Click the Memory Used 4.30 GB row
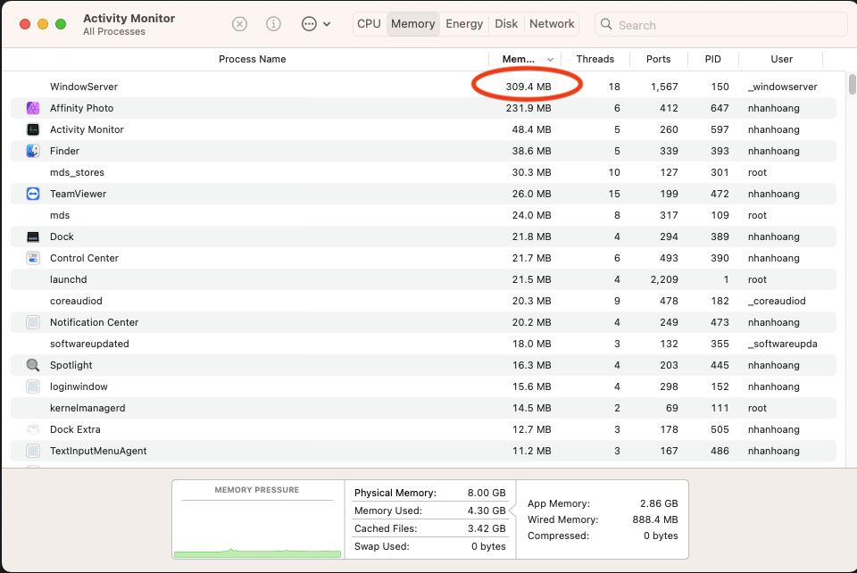The image size is (857, 573). click(x=429, y=511)
